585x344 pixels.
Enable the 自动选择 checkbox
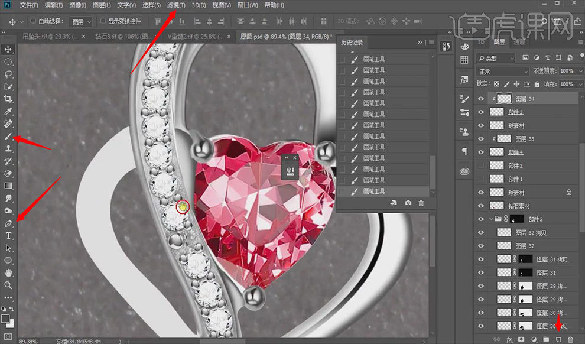pos(33,21)
